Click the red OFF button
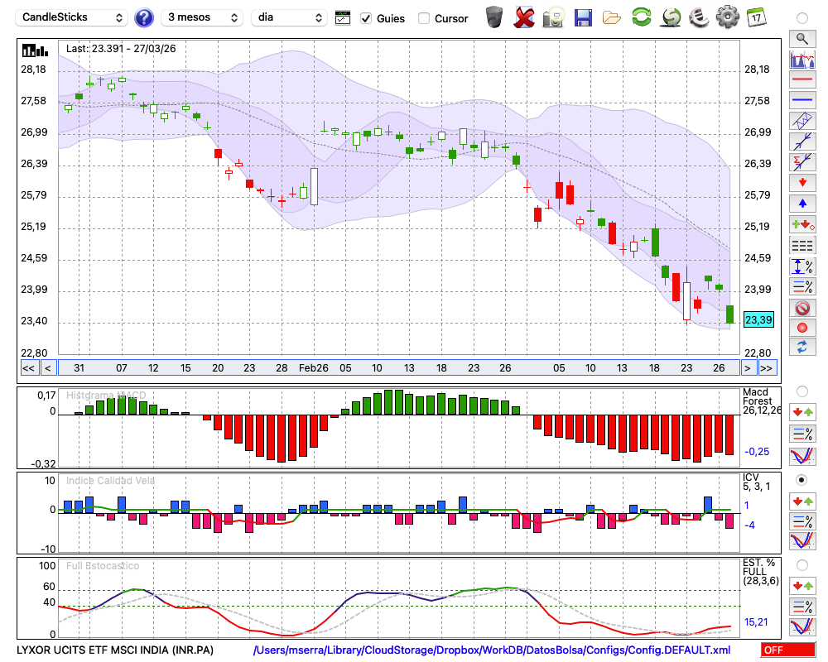Image resolution: width=828 pixels, height=662 pixels. tap(787, 650)
